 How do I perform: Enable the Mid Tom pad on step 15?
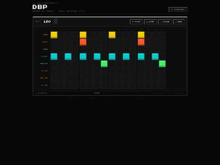pos(155,78)
